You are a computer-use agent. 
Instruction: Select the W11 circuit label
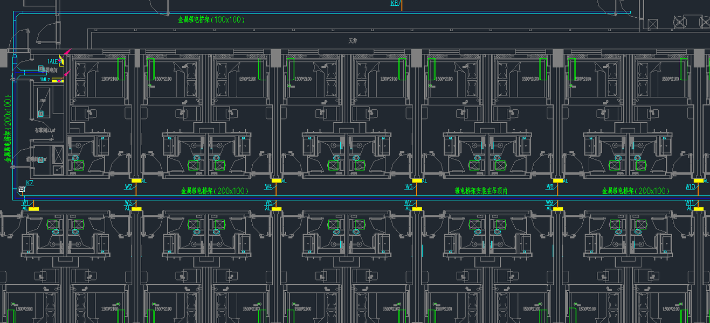point(690,202)
